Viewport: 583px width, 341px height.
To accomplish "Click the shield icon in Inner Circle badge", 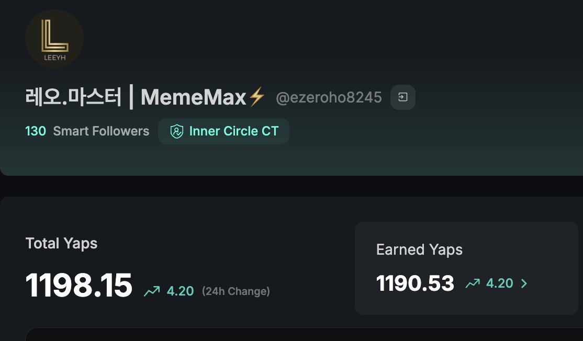I will click(x=177, y=131).
